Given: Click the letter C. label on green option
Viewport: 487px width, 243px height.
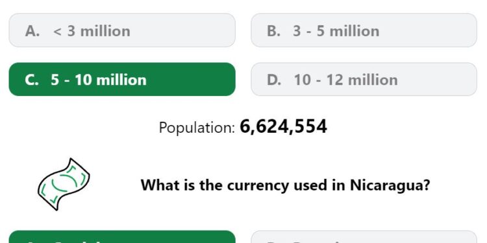Looking at the screenshot, I should click(32, 80).
